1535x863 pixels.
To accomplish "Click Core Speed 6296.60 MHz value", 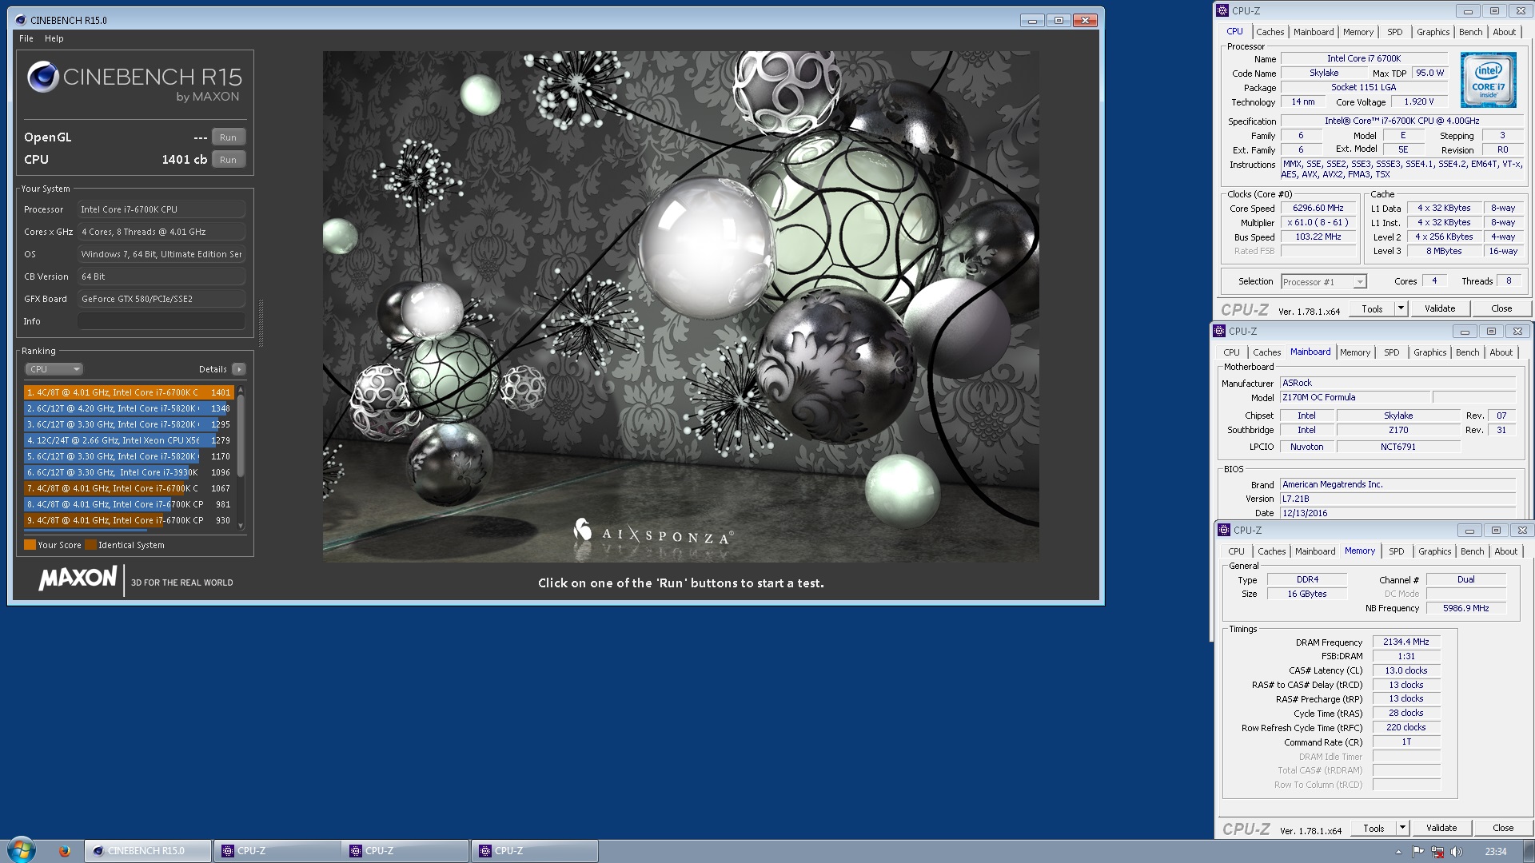I will click(x=1318, y=208).
